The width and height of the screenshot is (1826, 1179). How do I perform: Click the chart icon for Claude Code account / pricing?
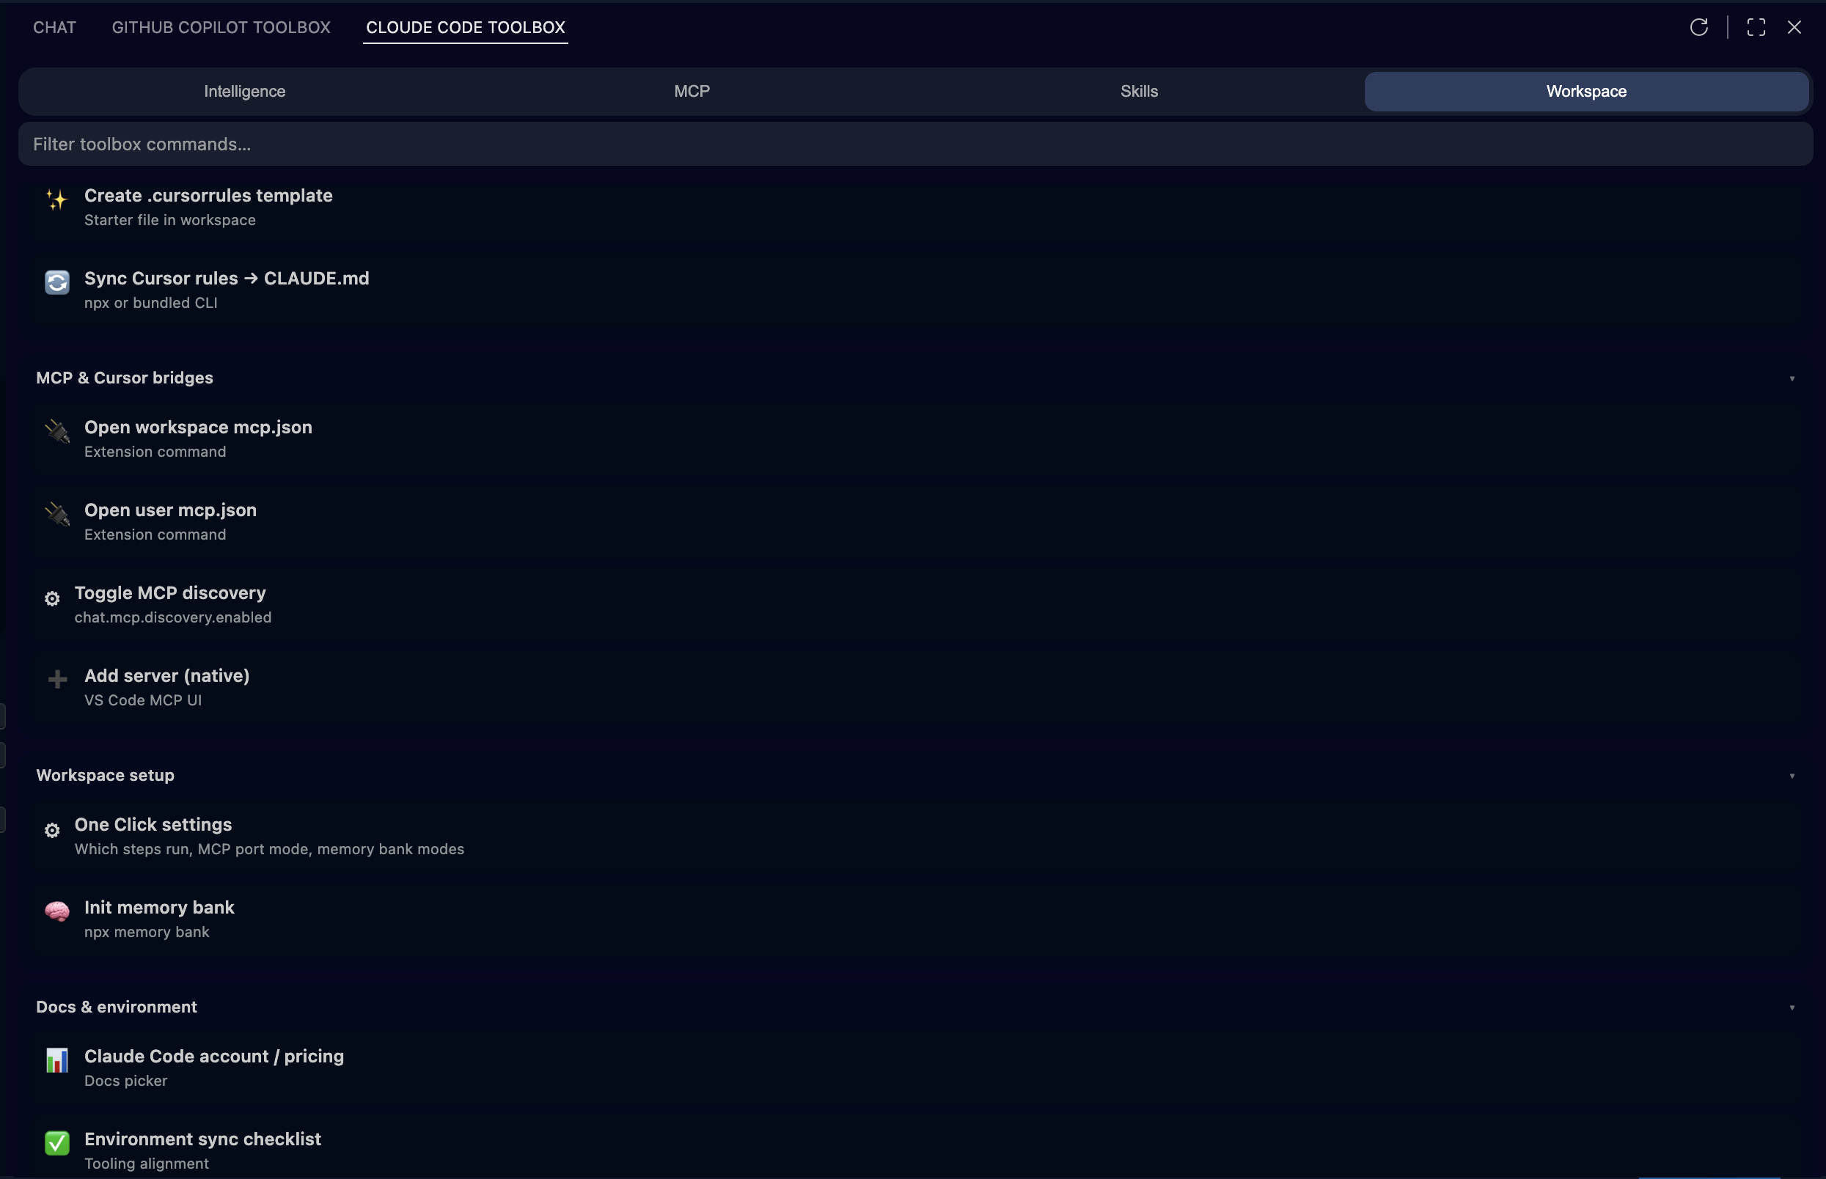(56, 1061)
